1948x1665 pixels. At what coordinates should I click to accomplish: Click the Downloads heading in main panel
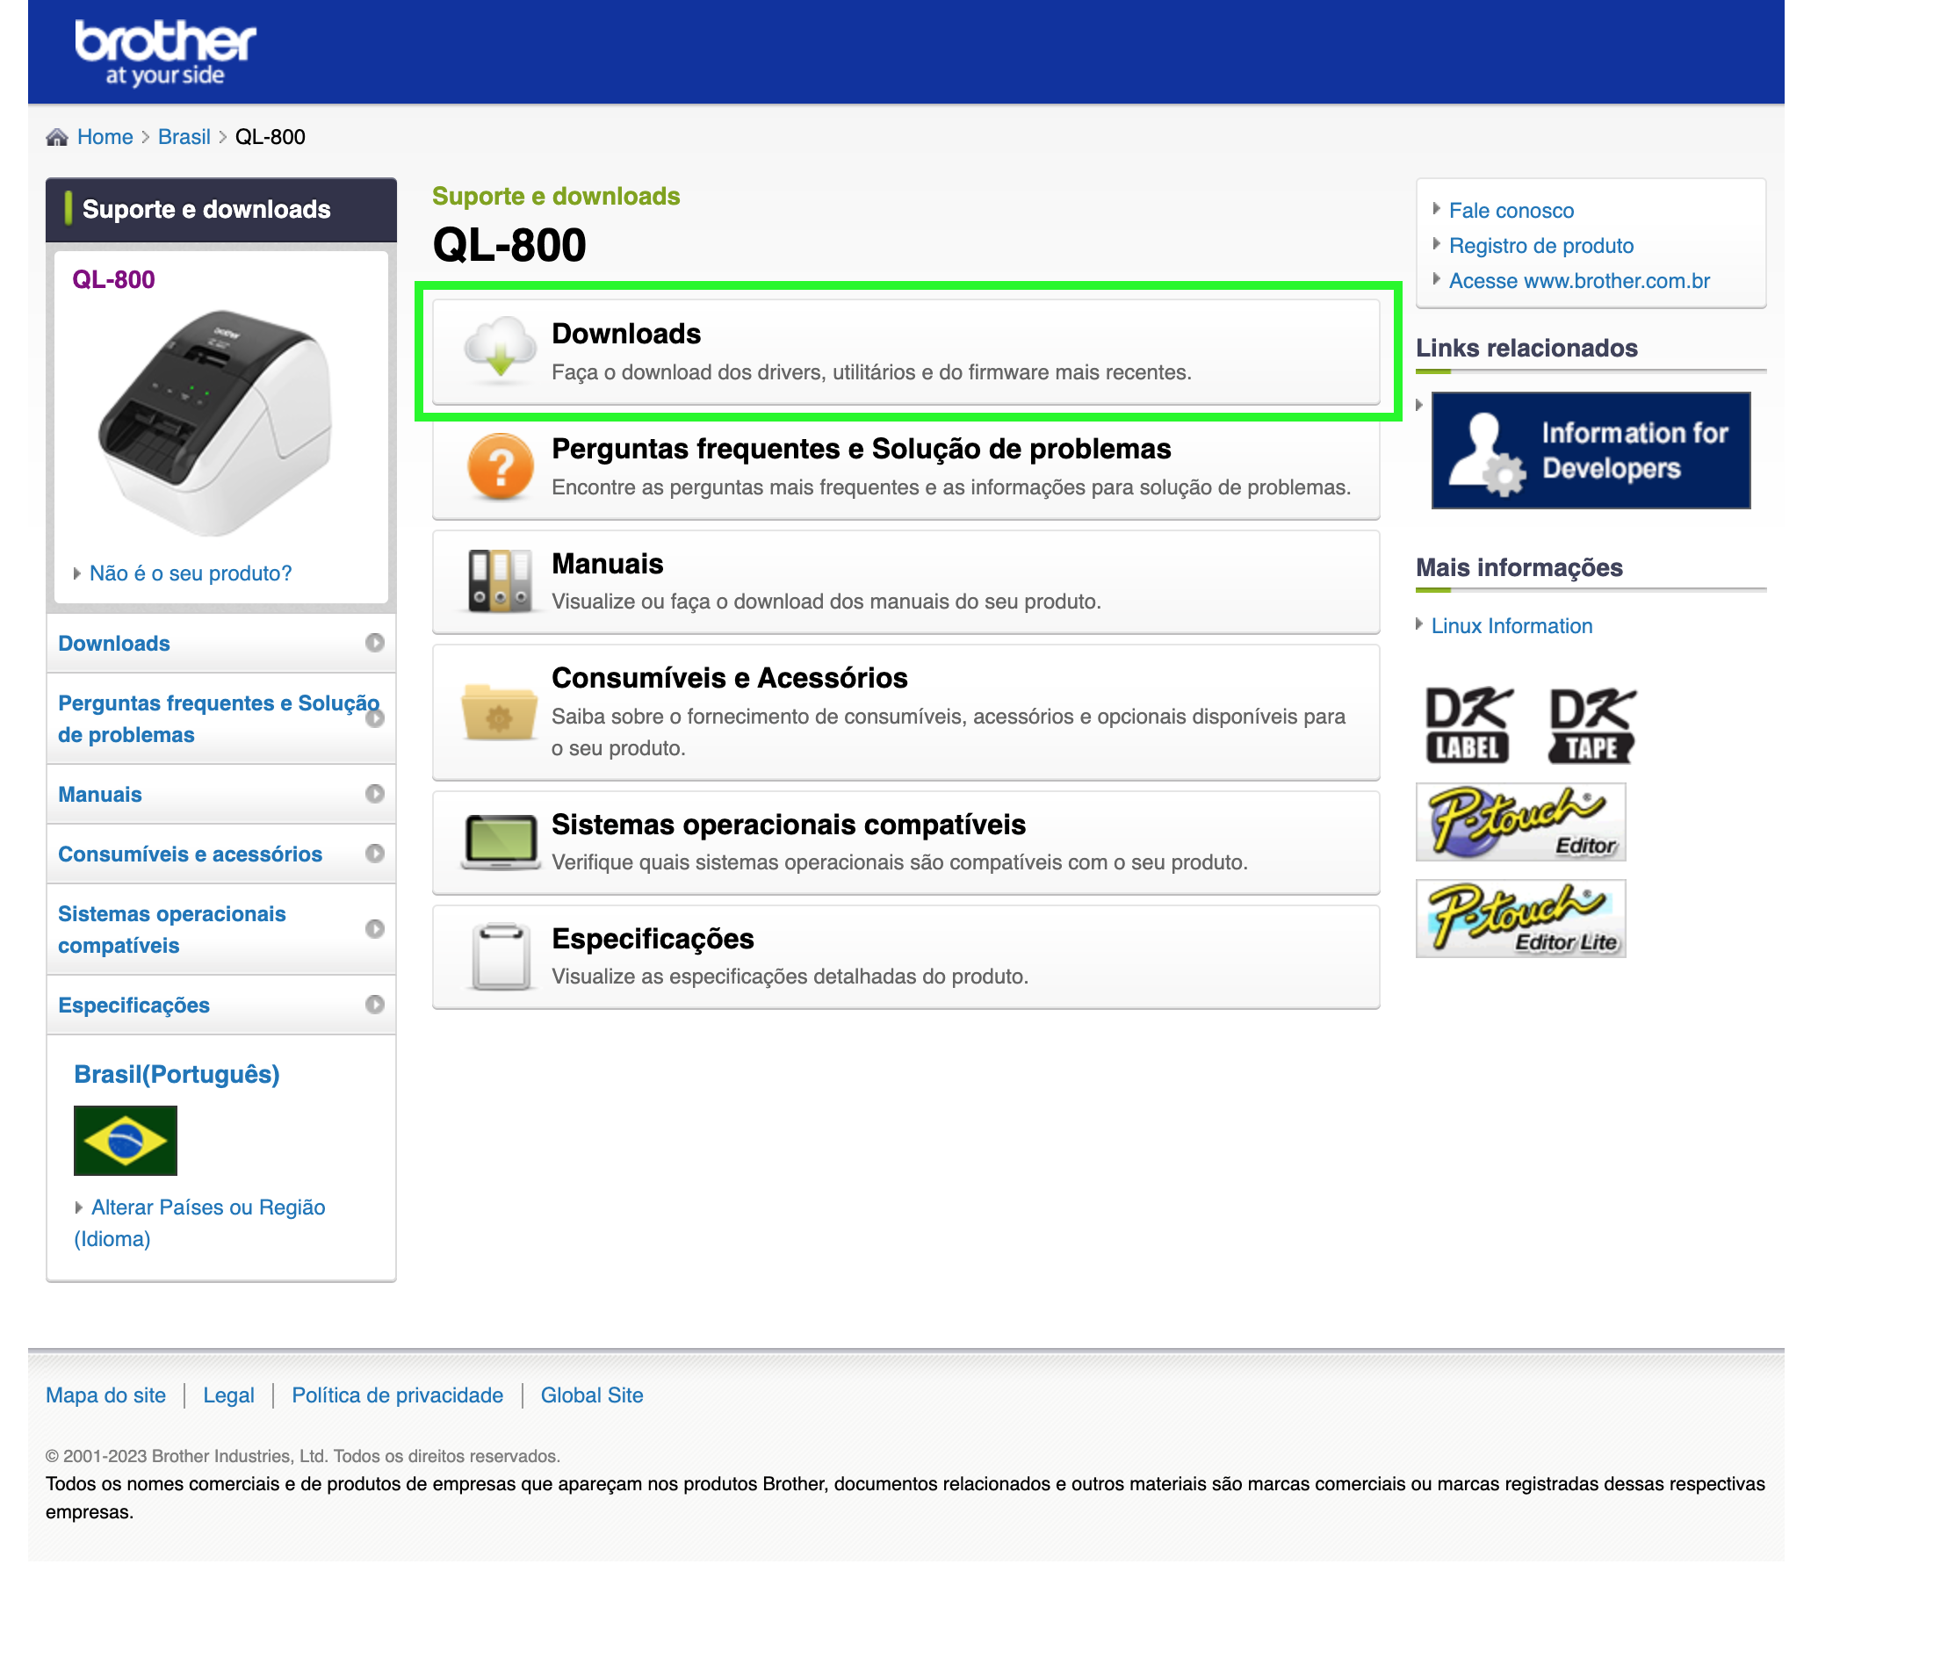coord(626,334)
